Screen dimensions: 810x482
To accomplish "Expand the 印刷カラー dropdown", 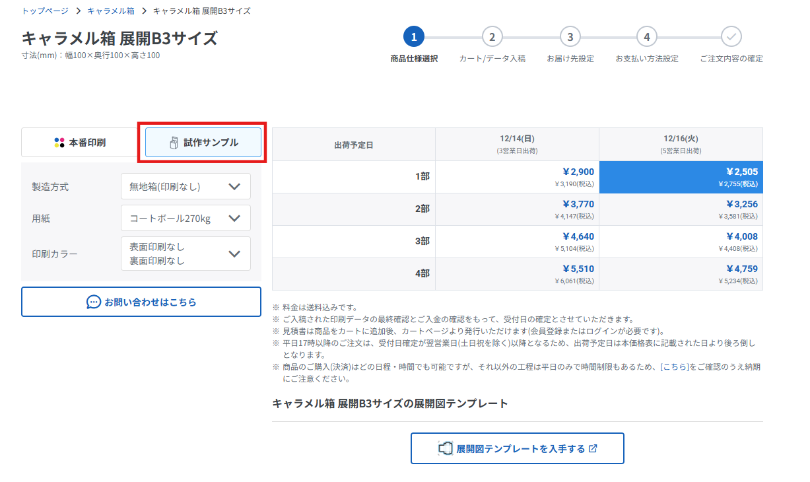I will point(186,254).
